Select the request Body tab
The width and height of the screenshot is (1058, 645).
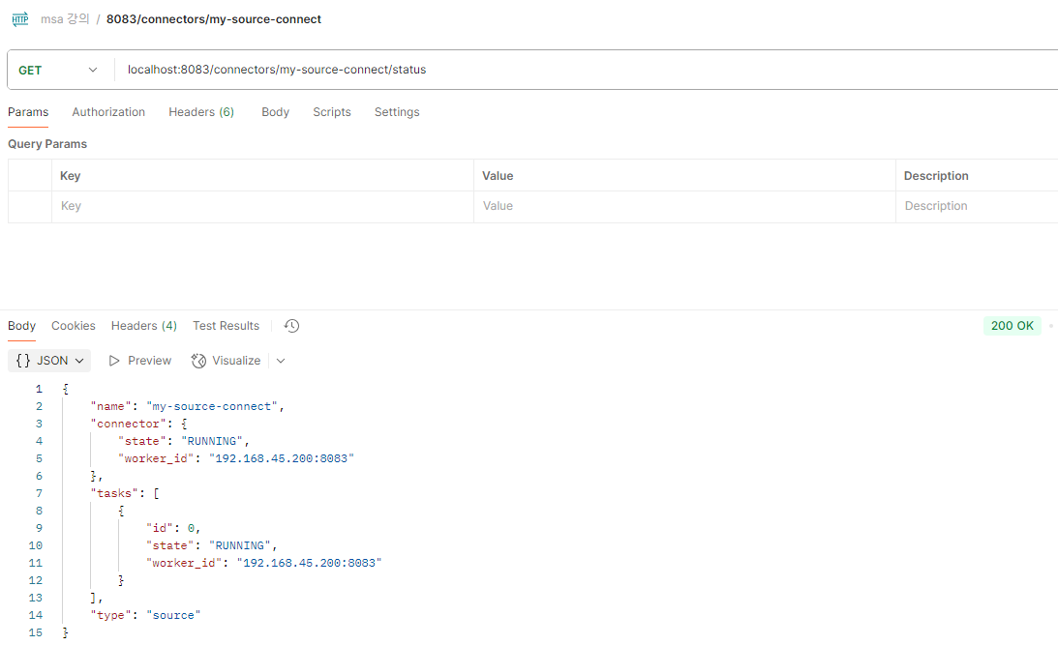pyautogui.click(x=275, y=112)
